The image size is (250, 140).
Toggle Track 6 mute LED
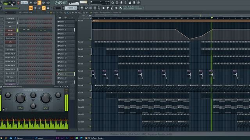coord(90,76)
